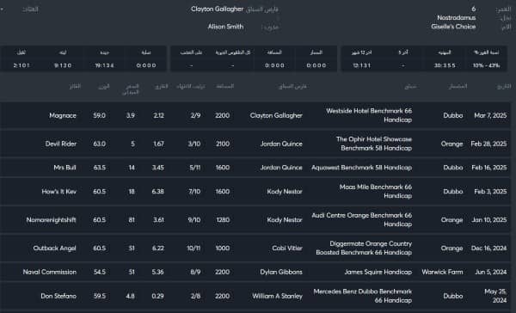Click finishing position 7/10
Viewport: 516px width, 313px height.
[x=194, y=192]
